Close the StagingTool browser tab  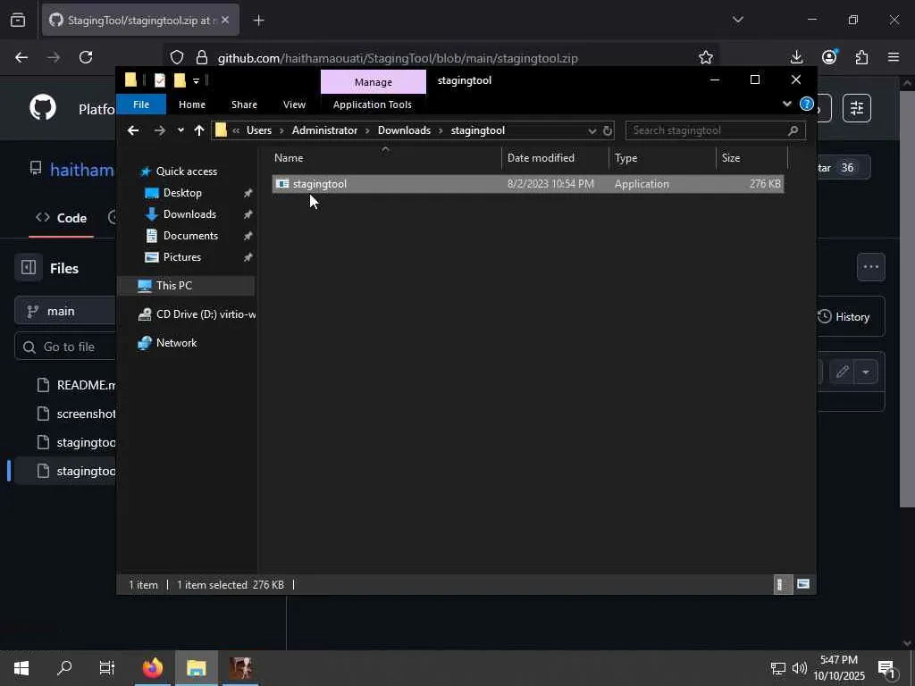click(x=225, y=20)
